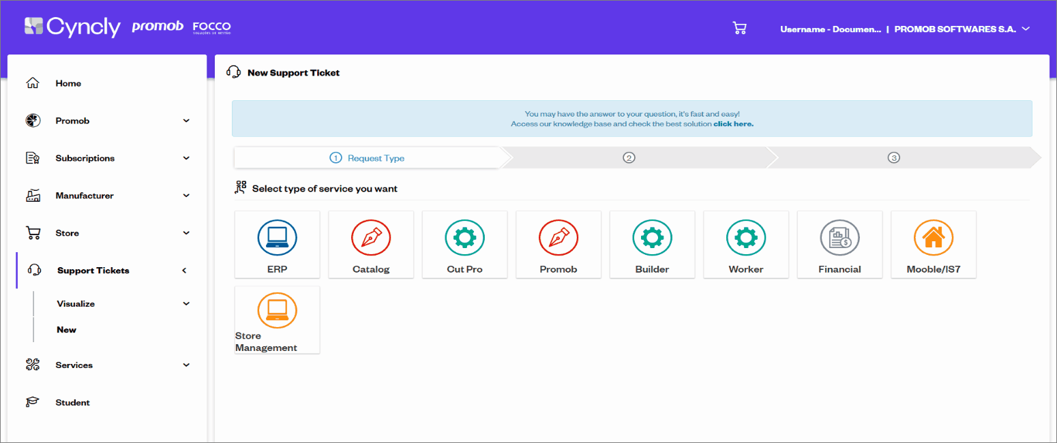Screen dimensions: 1057x443
Task: Go to Home in the sidebar
Action: click(x=68, y=83)
